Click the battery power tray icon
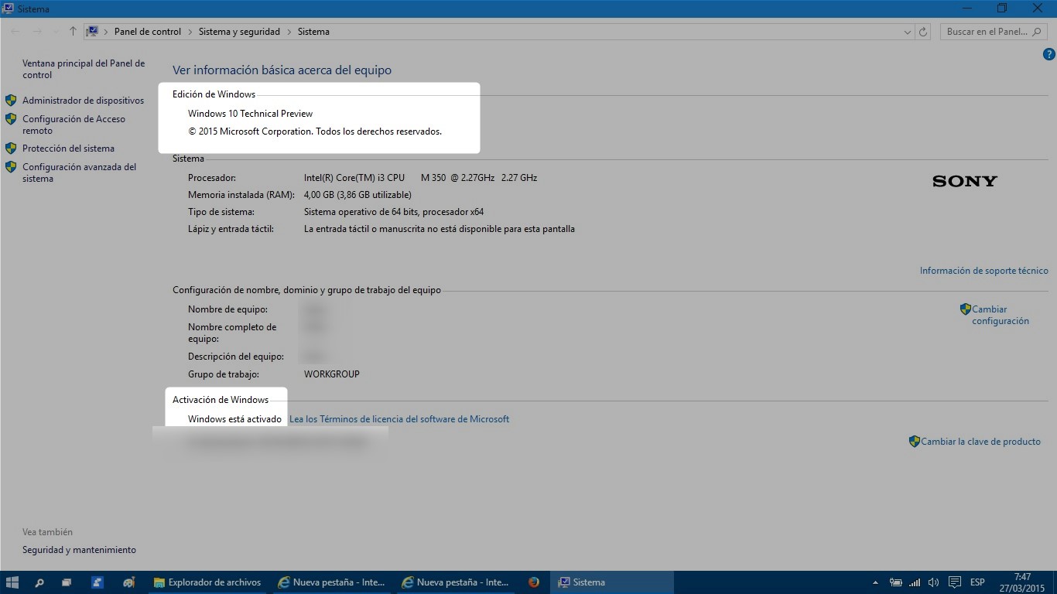This screenshot has width=1057, height=594. click(x=896, y=582)
